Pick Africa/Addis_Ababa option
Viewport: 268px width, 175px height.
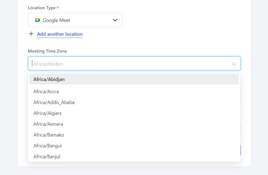[x=54, y=102]
